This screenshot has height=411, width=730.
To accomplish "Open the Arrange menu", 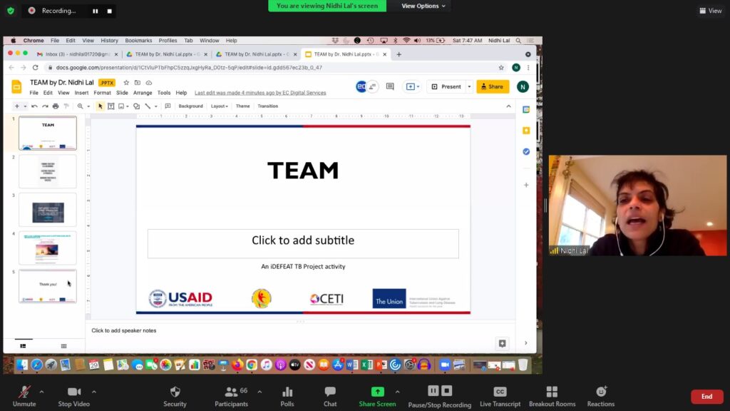I will click(x=143, y=93).
